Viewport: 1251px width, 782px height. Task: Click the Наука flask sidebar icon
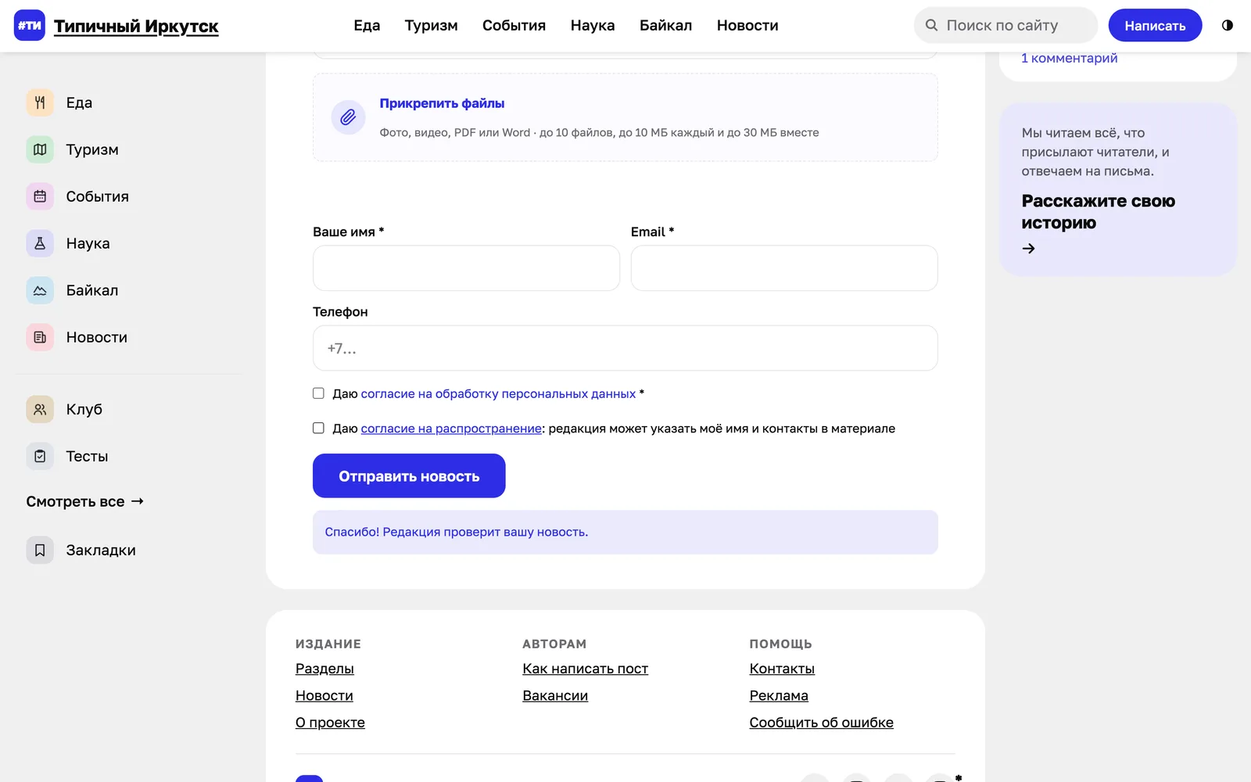coord(40,243)
